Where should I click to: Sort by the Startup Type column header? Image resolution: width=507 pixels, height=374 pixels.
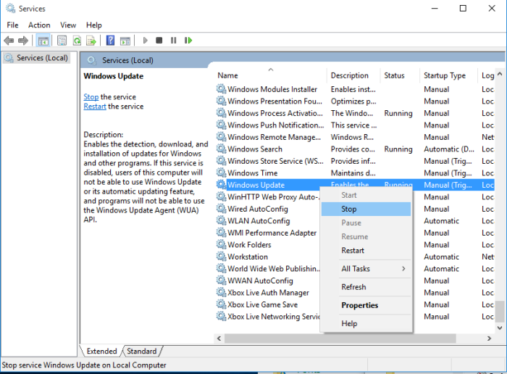(448, 75)
